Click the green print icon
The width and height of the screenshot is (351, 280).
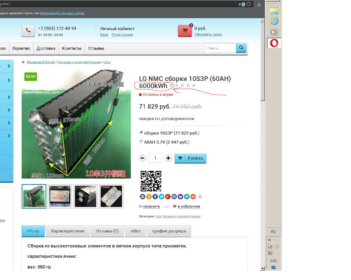coord(186,197)
